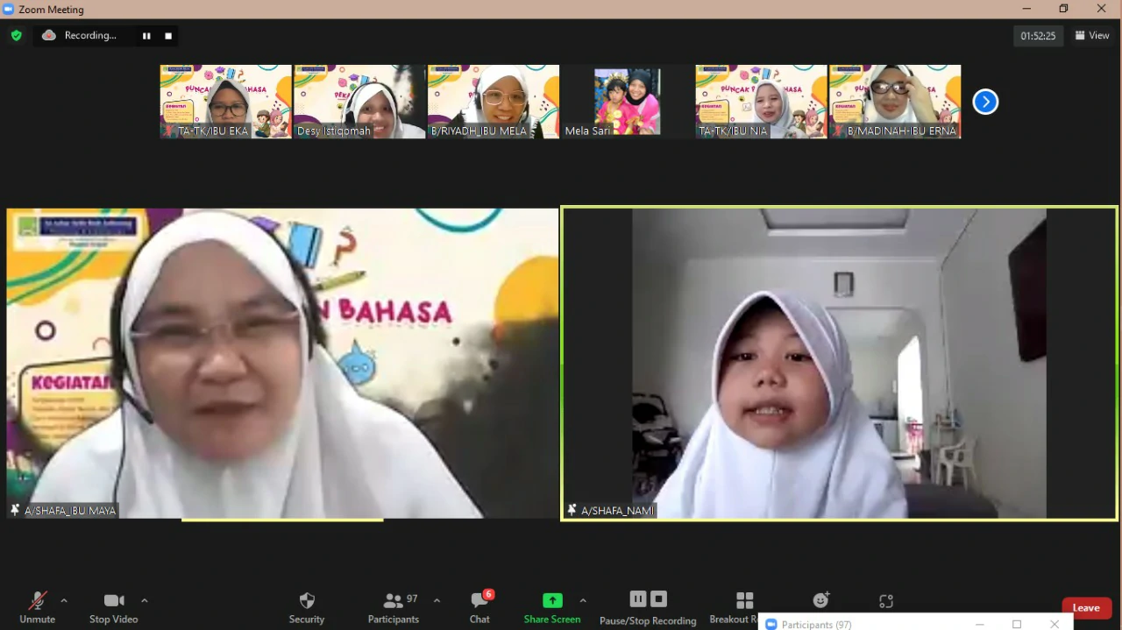This screenshot has height=630, width=1122.
Task: Unmute the microphone
Action: tap(37, 607)
